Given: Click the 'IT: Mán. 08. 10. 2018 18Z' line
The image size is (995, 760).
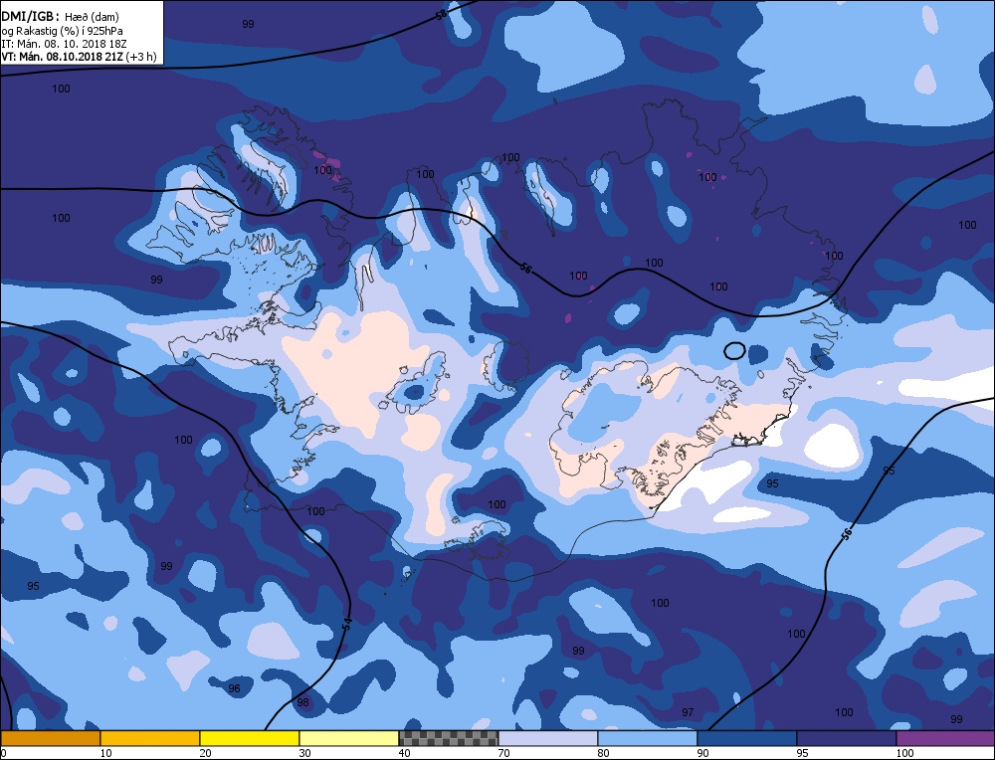Looking at the screenshot, I should click(x=64, y=44).
